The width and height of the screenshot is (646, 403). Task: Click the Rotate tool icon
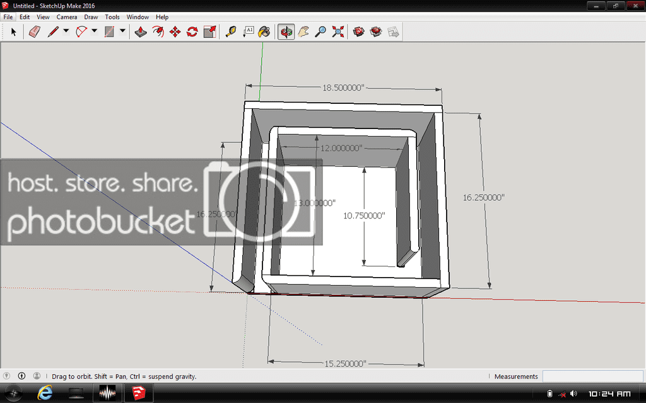click(x=192, y=31)
